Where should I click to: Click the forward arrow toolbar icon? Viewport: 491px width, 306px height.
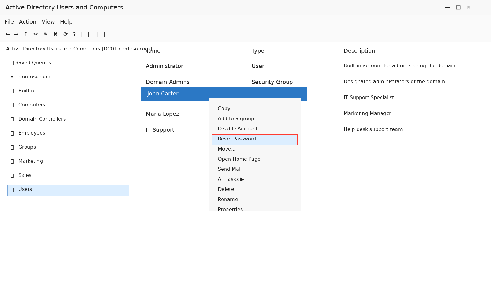click(x=16, y=34)
